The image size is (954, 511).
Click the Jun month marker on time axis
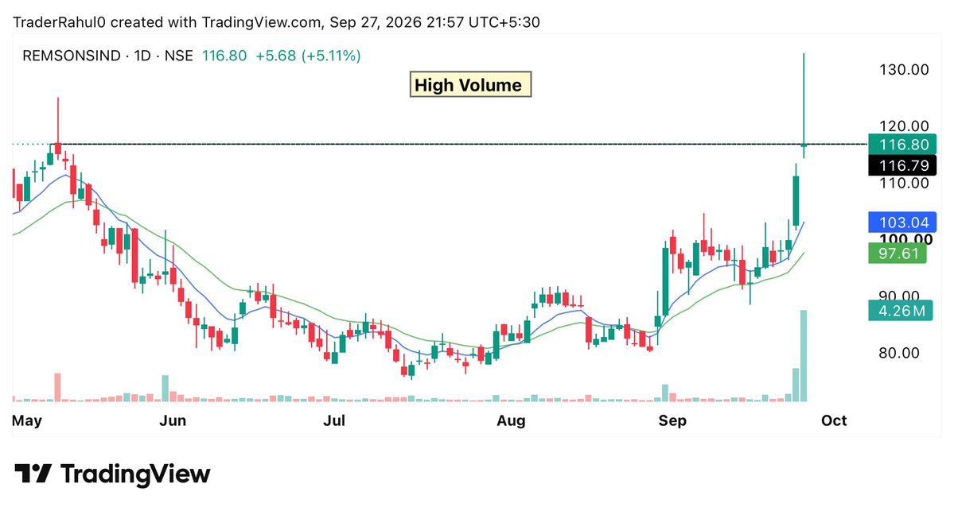coord(173,420)
